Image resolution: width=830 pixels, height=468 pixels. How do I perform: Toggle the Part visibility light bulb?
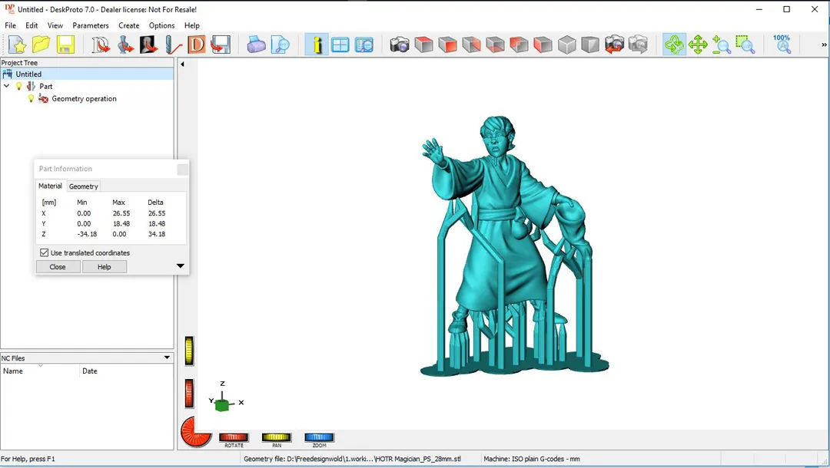(19, 87)
